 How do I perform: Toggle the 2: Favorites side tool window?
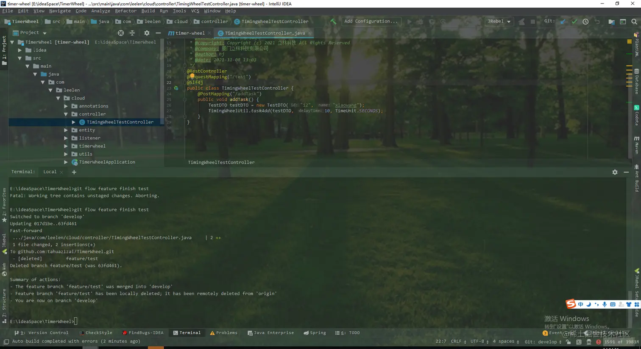(4, 205)
